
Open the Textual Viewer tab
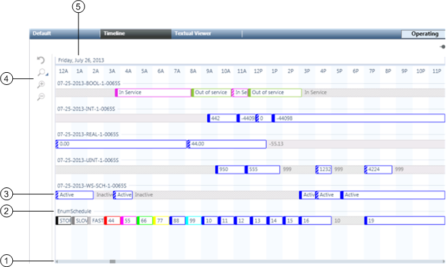pyautogui.click(x=207, y=34)
